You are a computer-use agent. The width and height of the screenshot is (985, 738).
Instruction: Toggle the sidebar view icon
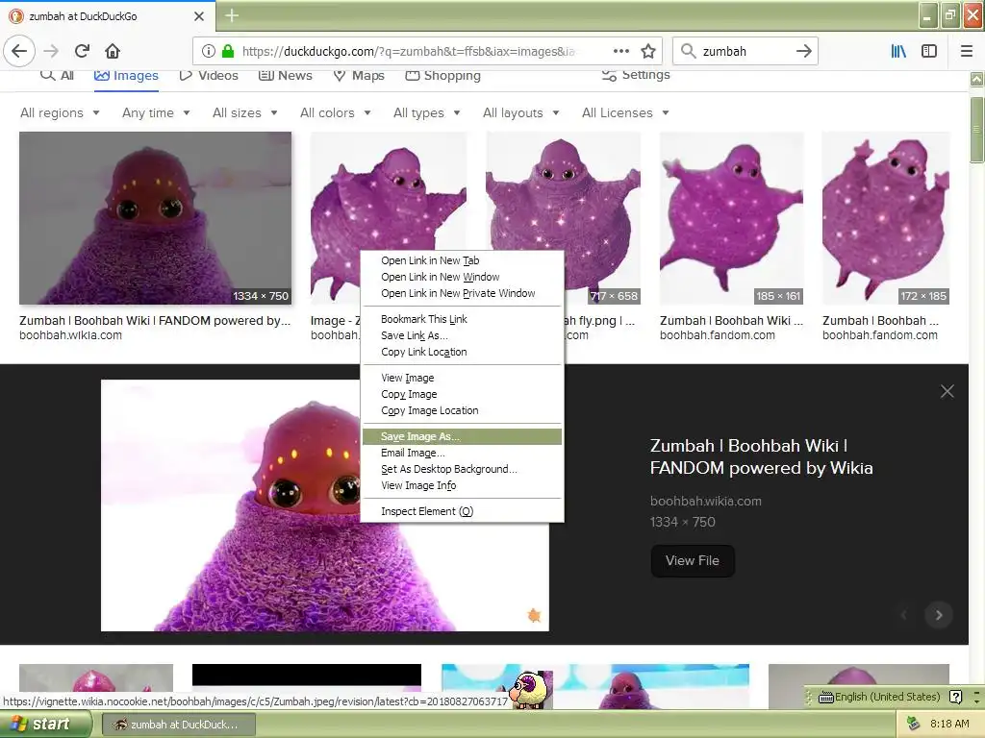(x=929, y=51)
